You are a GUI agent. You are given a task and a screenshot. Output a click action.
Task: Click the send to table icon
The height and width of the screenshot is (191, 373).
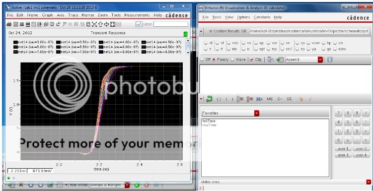click(x=280, y=60)
